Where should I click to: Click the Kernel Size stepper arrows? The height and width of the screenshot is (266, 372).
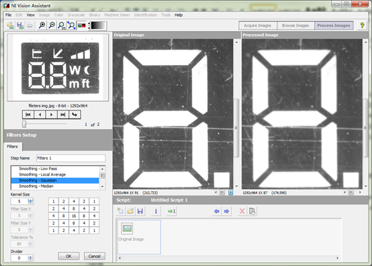coord(31,202)
